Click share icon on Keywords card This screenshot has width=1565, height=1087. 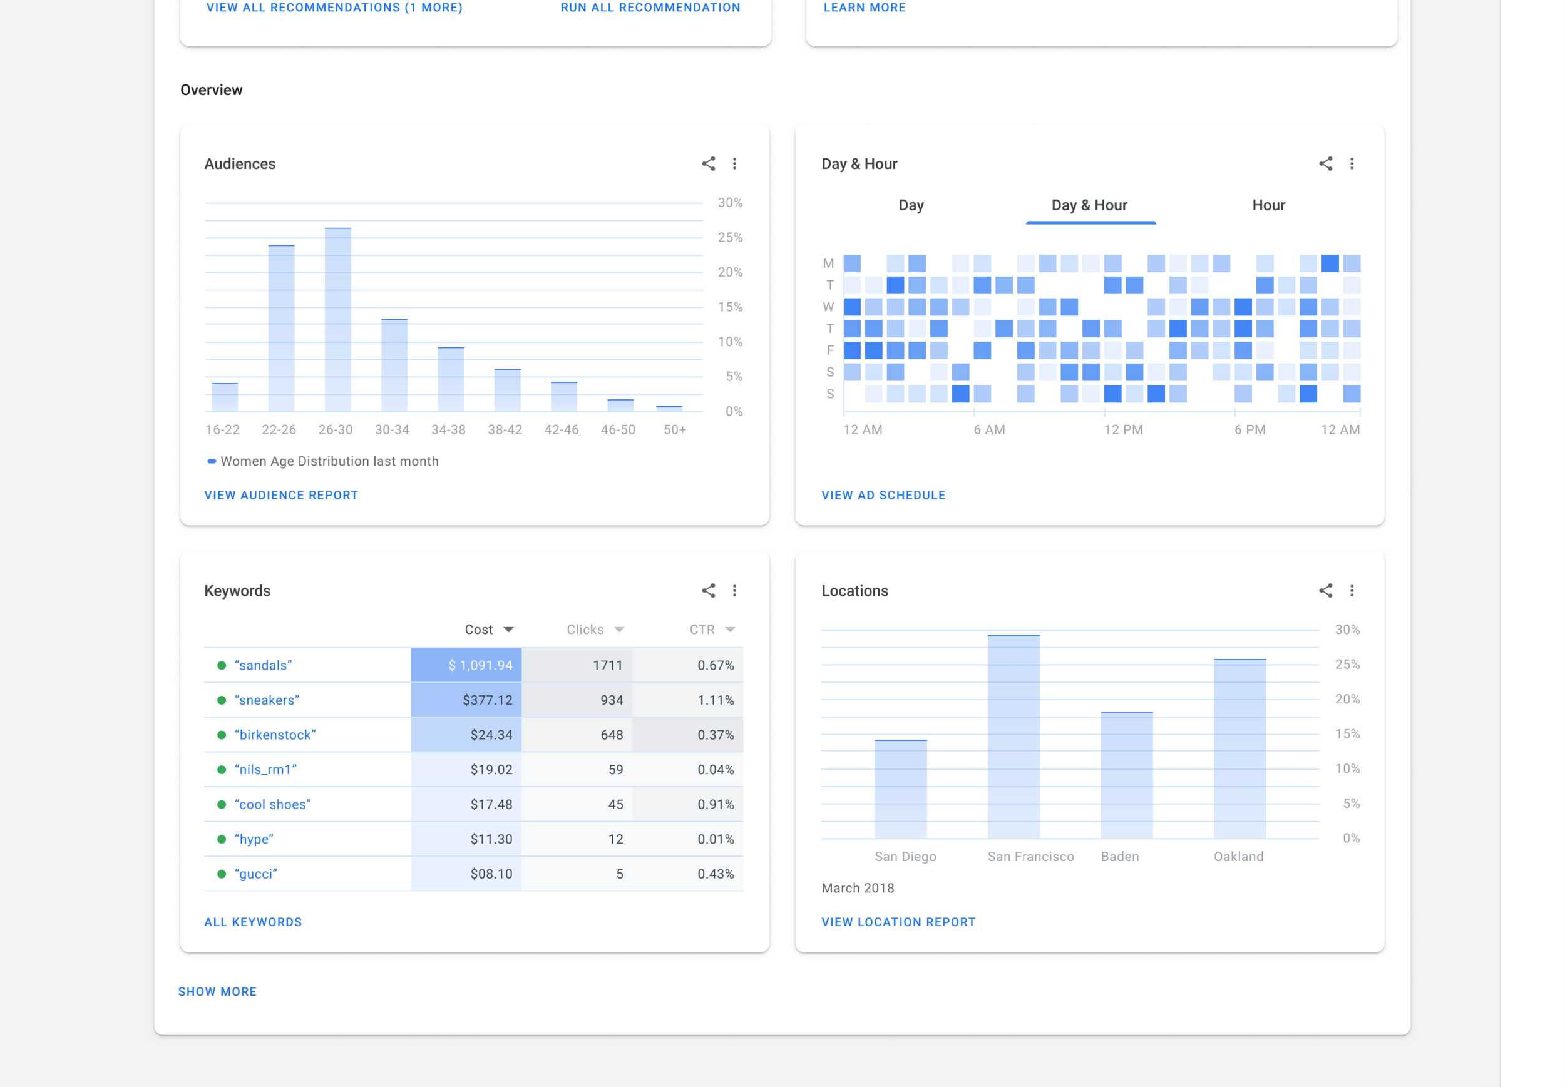708,591
